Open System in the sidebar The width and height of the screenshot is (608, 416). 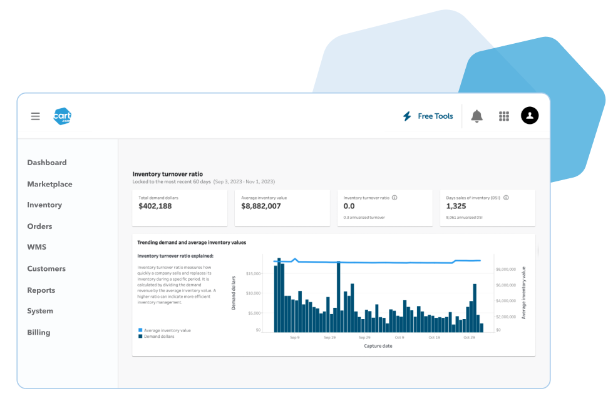coord(40,311)
